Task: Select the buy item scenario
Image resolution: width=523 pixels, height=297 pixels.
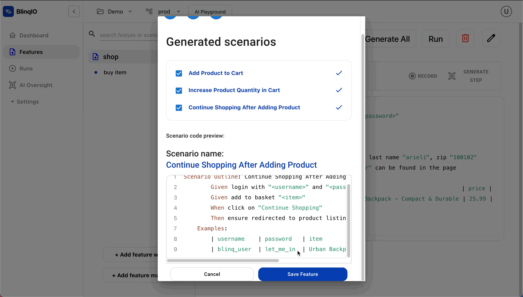Action: pos(115,72)
